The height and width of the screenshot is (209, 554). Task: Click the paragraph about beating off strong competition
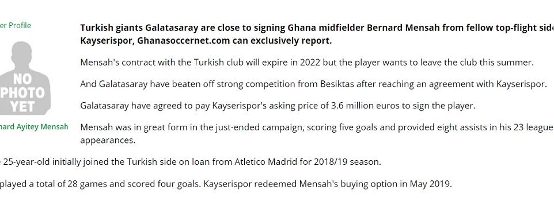[313, 84]
